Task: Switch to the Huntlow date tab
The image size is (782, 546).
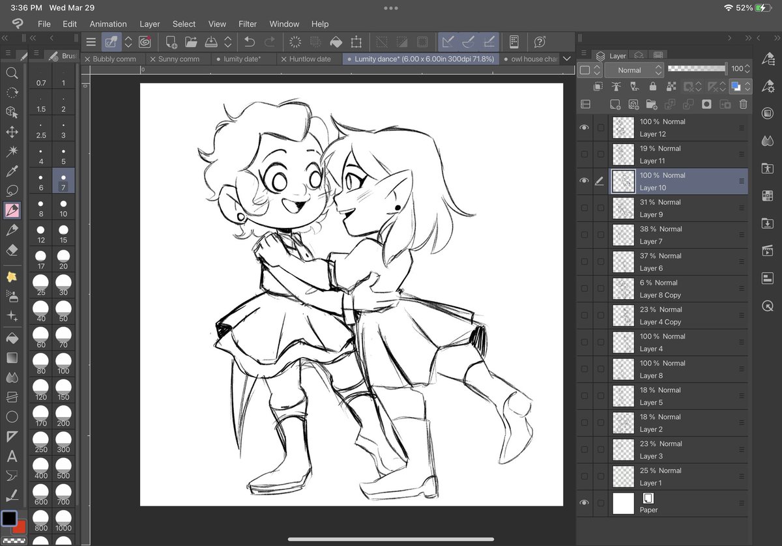Action: [x=310, y=59]
